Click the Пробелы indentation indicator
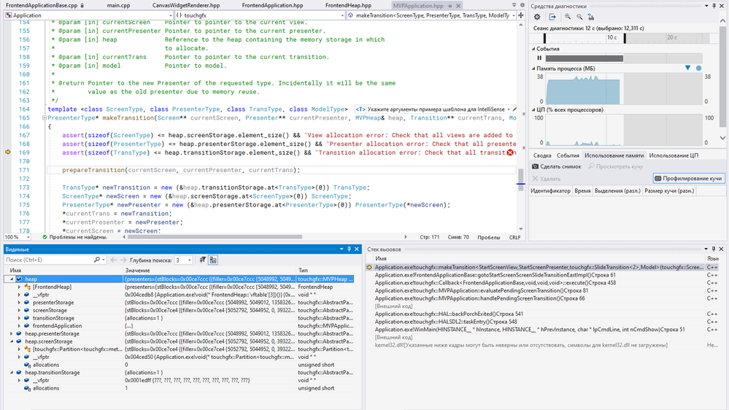The width and height of the screenshot is (729, 410). coord(489,237)
